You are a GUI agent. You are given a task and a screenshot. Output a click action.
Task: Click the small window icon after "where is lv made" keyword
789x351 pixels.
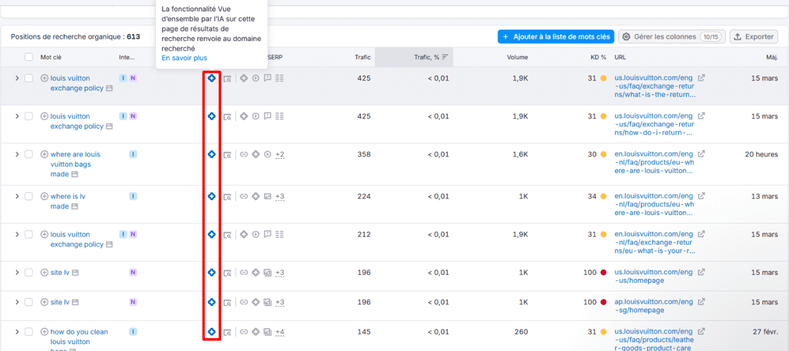coord(75,207)
